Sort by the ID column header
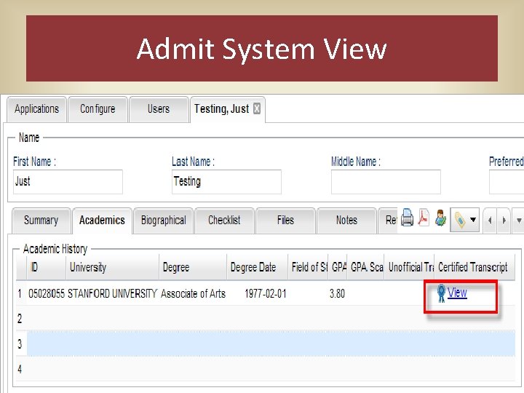The width and height of the screenshot is (524, 393). coord(46,267)
